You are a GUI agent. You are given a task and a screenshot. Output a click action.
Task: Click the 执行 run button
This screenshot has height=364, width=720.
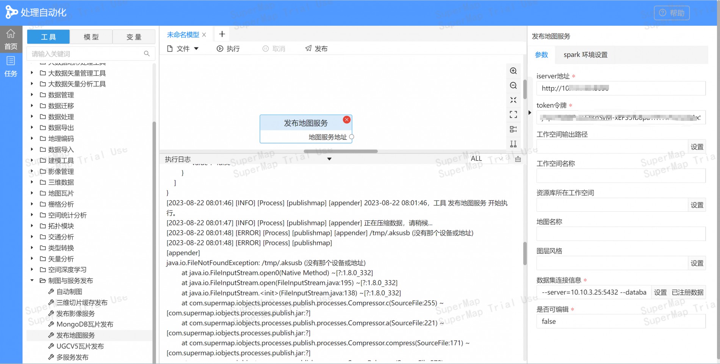coord(228,48)
